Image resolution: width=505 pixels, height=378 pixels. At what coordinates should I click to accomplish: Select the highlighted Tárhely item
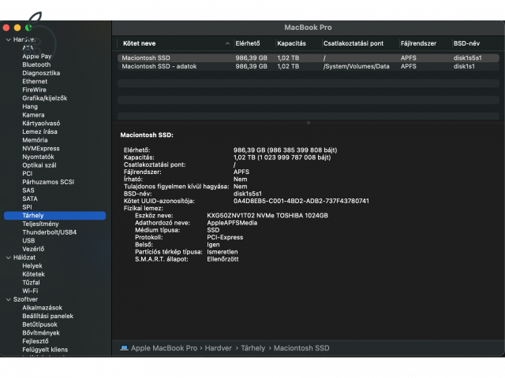(x=54, y=215)
